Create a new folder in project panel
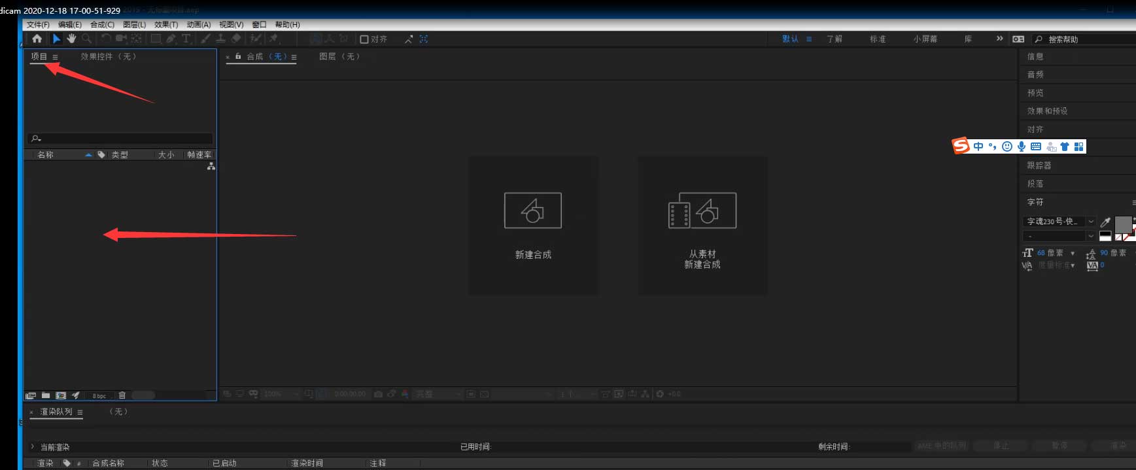Viewport: 1136px width, 470px height. coord(46,395)
